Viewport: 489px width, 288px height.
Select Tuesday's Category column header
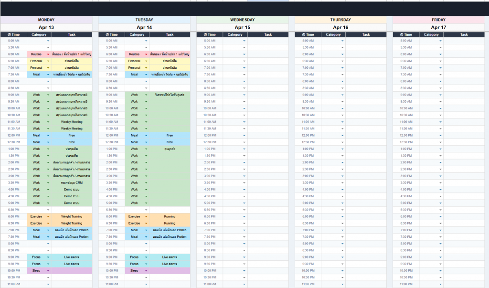pos(137,35)
